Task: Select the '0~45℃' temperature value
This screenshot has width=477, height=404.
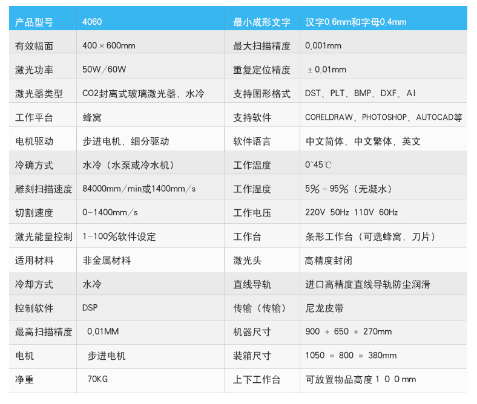Action: click(318, 165)
